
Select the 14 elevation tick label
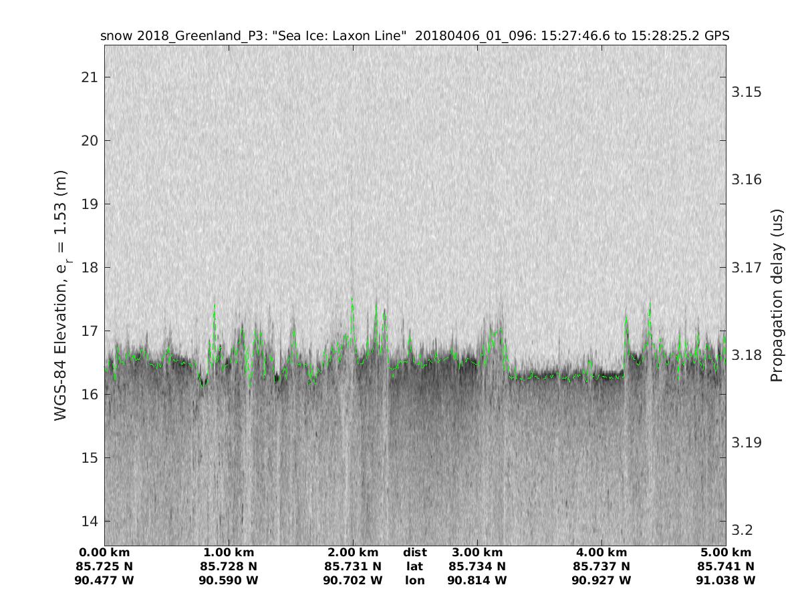(89, 522)
